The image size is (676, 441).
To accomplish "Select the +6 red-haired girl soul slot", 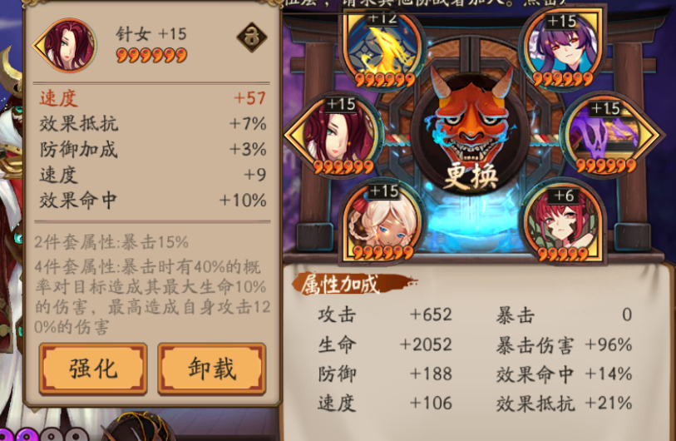I will [562, 223].
